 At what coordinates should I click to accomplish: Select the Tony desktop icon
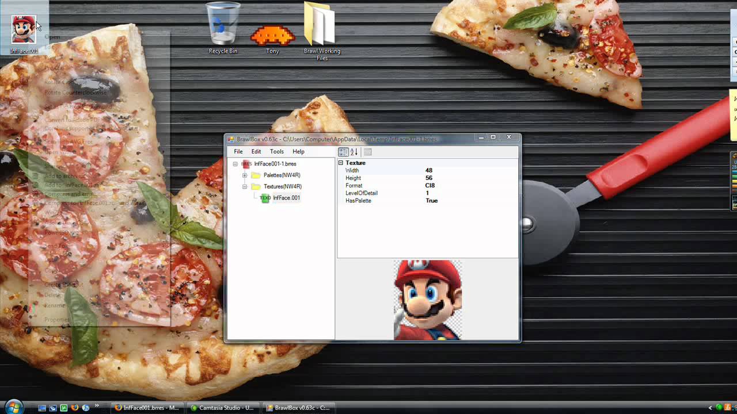272,39
